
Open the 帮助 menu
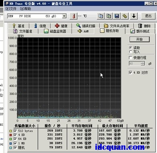pos(25,9)
